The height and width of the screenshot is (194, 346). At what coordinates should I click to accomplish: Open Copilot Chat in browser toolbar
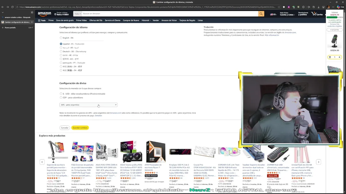click(x=340, y=7)
